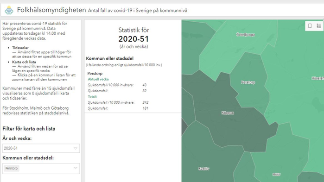The width and height of the screenshot is (324, 182).
Task: Click the Karta och lista bullet heading
Action: pos(24,62)
